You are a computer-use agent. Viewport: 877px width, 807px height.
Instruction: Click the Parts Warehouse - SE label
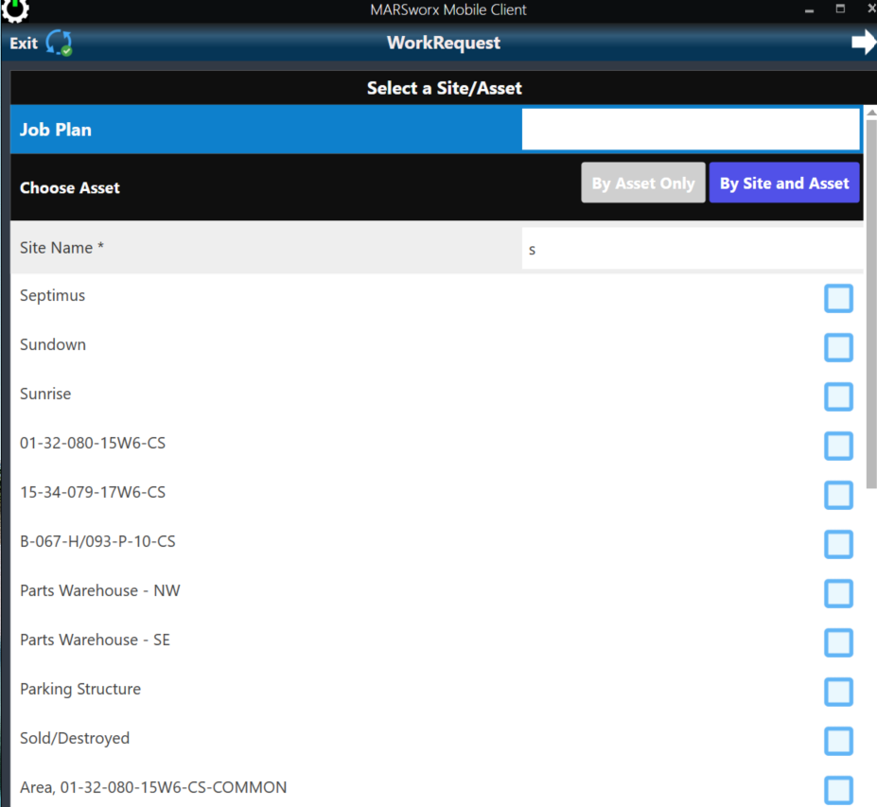(x=96, y=640)
